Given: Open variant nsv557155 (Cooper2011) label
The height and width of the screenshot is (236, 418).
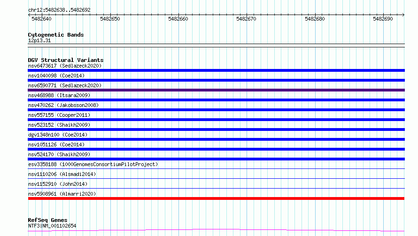Looking at the screenshot, I should [59, 115].
